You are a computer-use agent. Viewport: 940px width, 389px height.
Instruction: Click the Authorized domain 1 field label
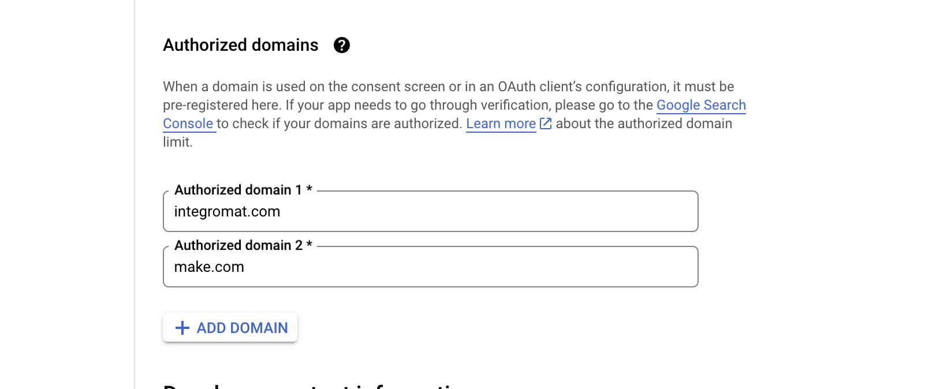238,190
